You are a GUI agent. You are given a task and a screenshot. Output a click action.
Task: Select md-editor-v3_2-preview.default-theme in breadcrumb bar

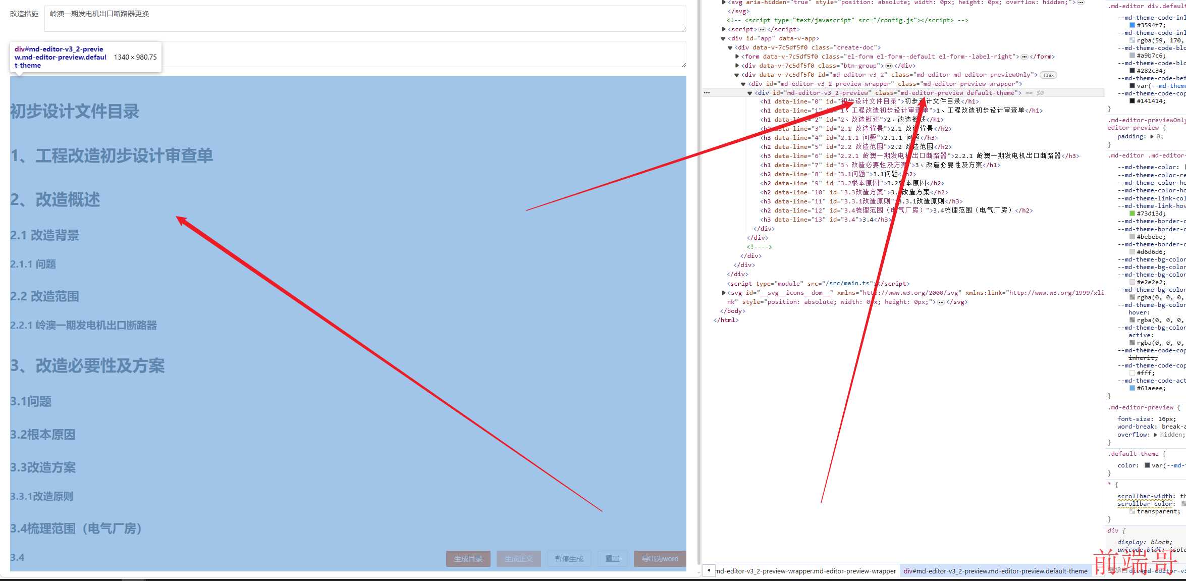(x=995, y=571)
